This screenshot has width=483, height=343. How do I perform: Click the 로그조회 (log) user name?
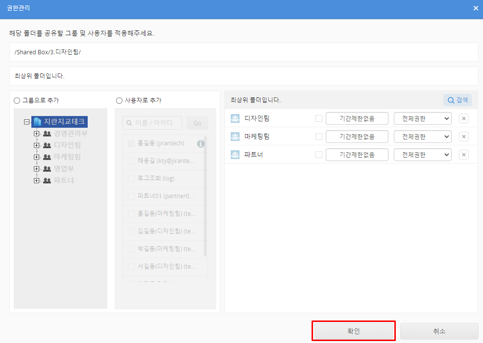point(156,179)
